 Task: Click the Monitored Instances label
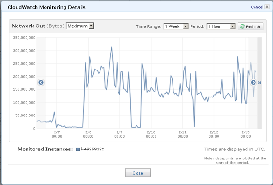pyautogui.click(x=45, y=149)
